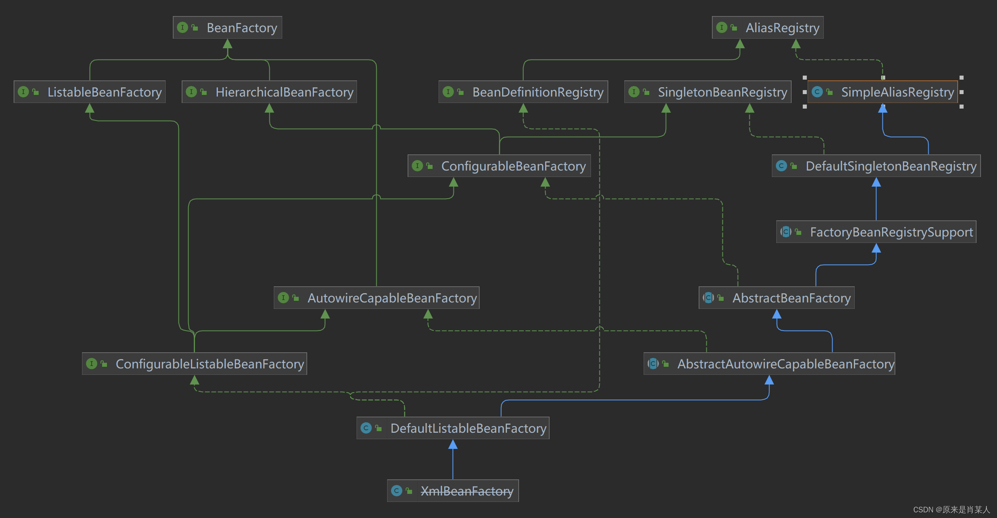The image size is (997, 518).
Task: Click the visibility lock icon on DefaultListableBeanFactory
Action: click(378, 428)
